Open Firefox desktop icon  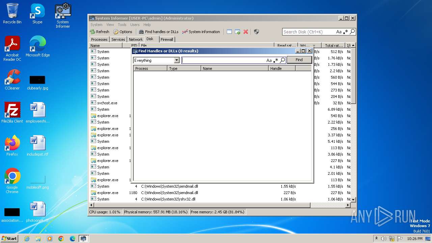click(x=12, y=146)
